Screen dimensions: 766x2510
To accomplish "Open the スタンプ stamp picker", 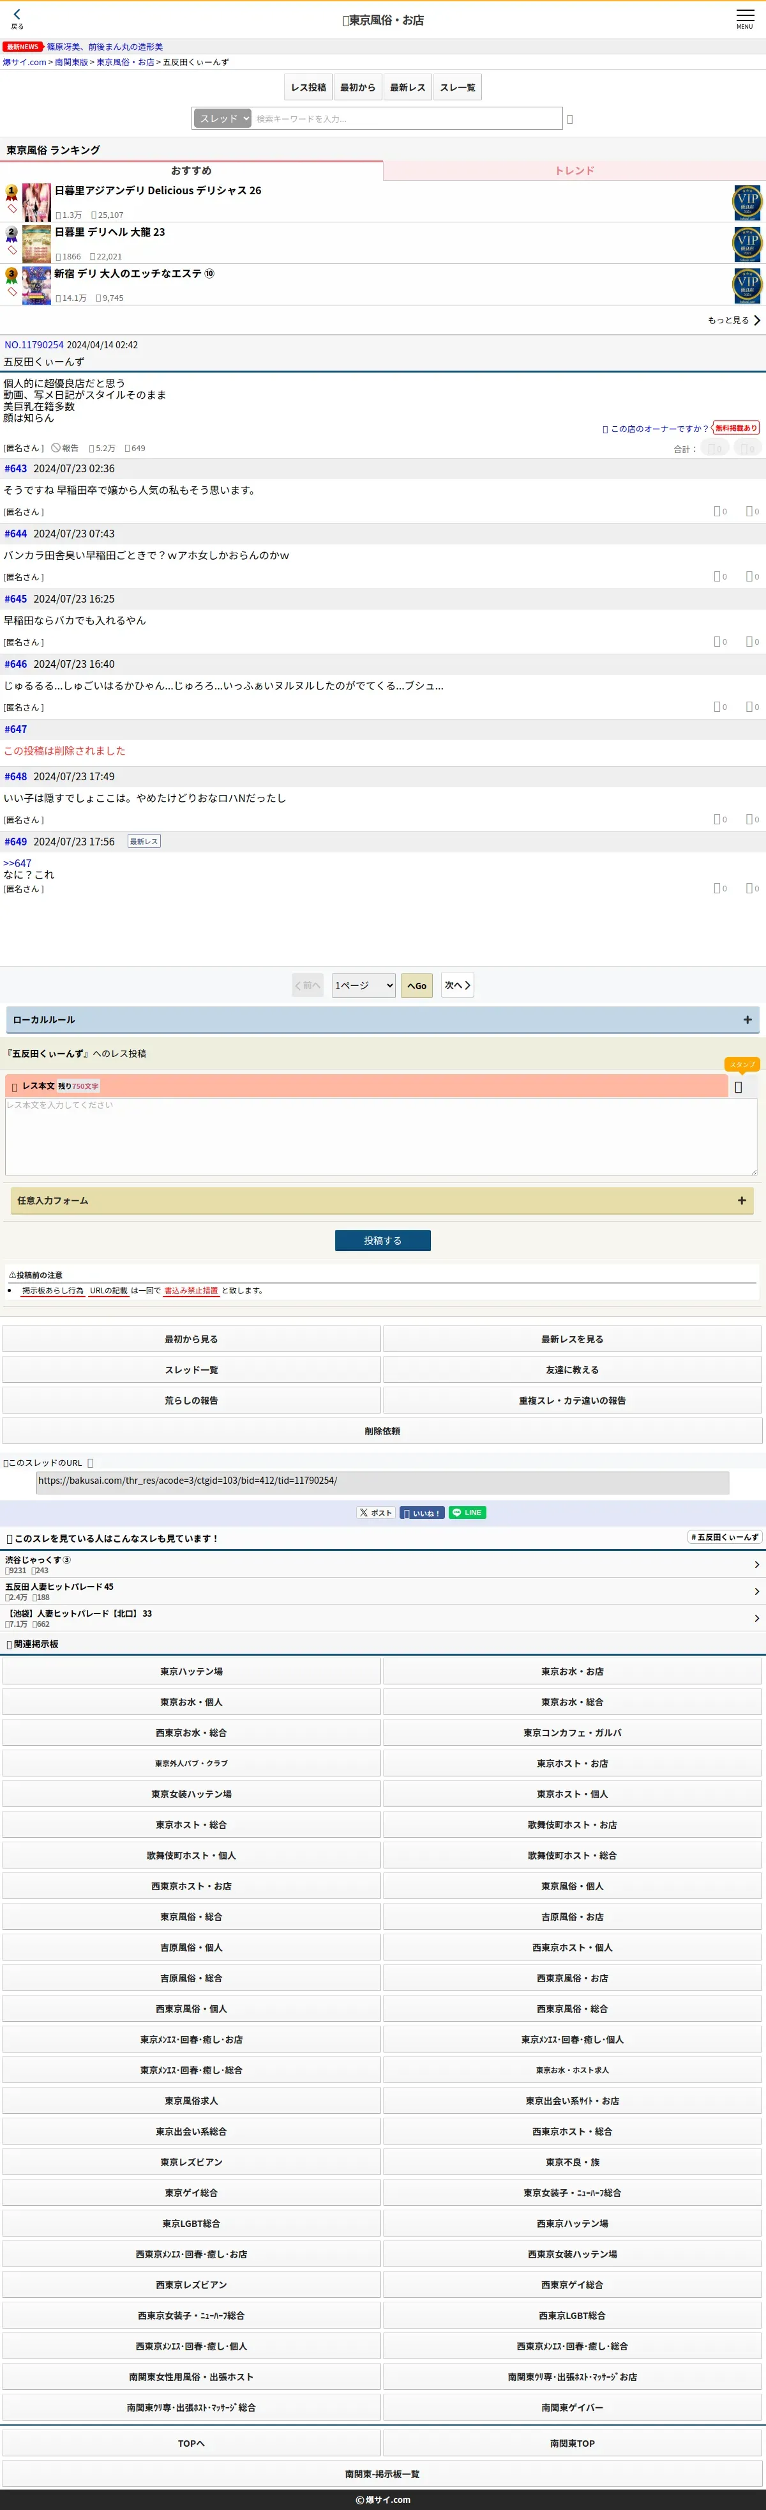I will click(x=742, y=1064).
